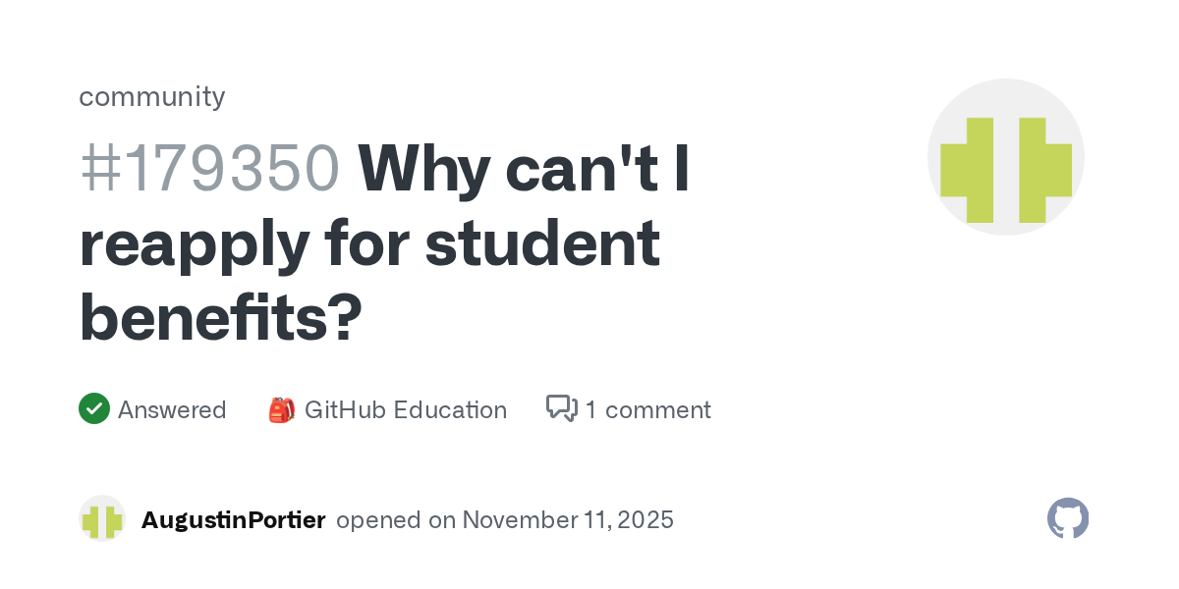
Task: Open the "1 comment" link
Action: tap(648, 409)
